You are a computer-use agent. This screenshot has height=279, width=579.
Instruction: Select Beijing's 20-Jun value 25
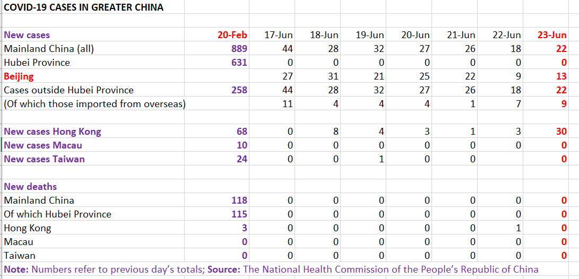pos(425,76)
